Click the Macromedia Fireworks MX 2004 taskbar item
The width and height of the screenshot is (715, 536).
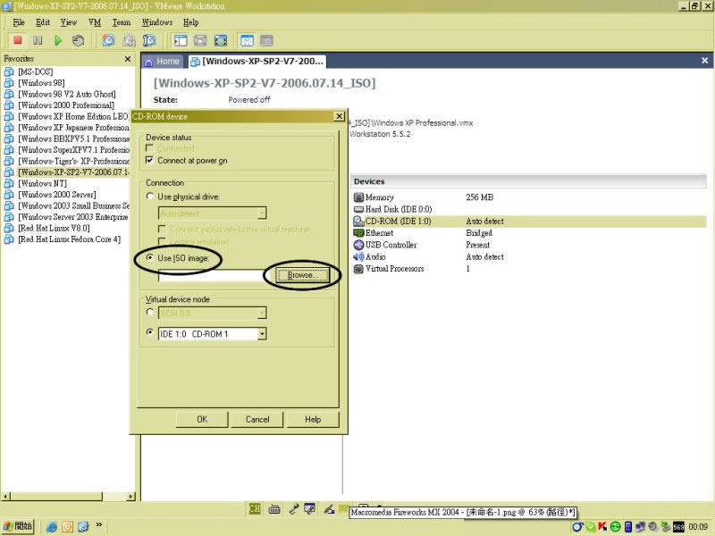463,512
